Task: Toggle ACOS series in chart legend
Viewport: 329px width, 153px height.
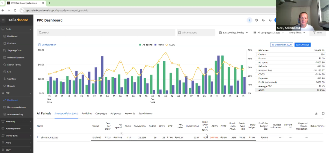Action: [x=170, y=45]
